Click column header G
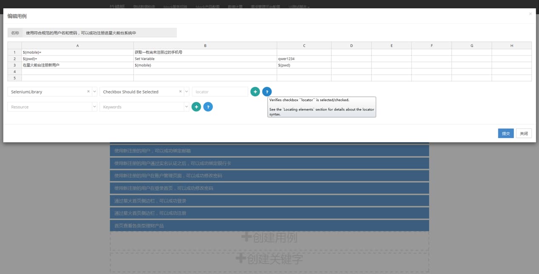539x274 pixels. [471, 45]
